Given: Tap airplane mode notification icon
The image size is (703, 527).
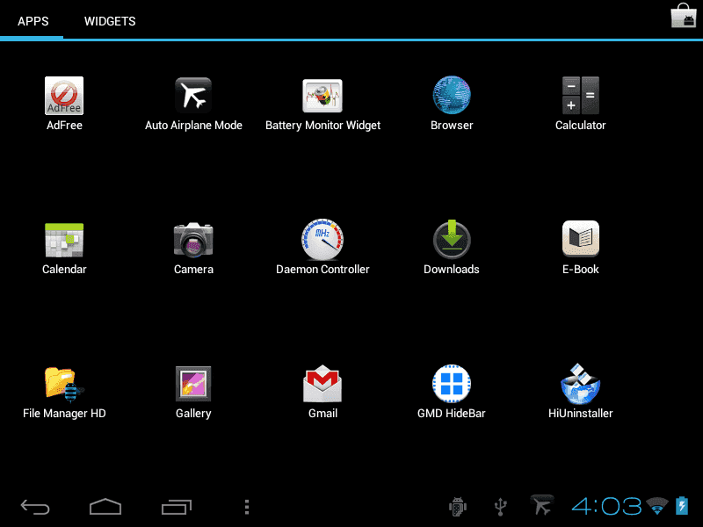Looking at the screenshot, I should pos(542,505).
